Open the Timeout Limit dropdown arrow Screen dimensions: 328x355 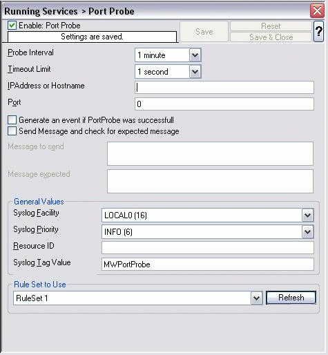195,72
